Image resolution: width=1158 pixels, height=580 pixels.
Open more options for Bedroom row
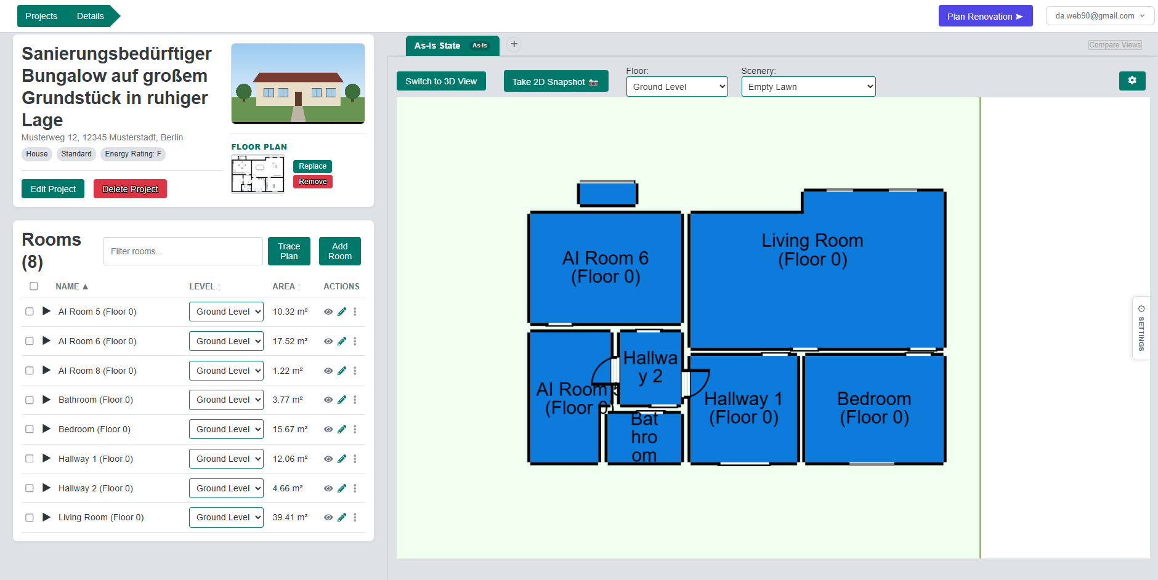pyautogui.click(x=355, y=429)
